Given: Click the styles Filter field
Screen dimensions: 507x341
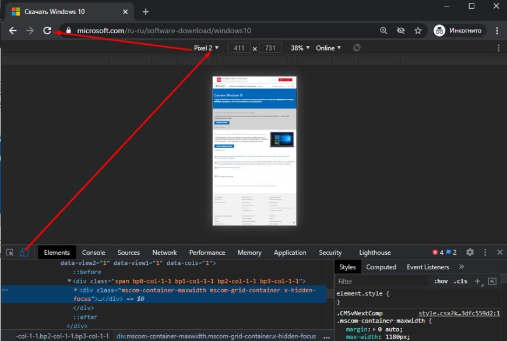Looking at the screenshot, I should [x=382, y=282].
